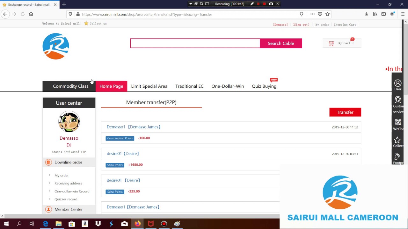Open Firefox library icon
408x229 pixels.
(375, 14)
